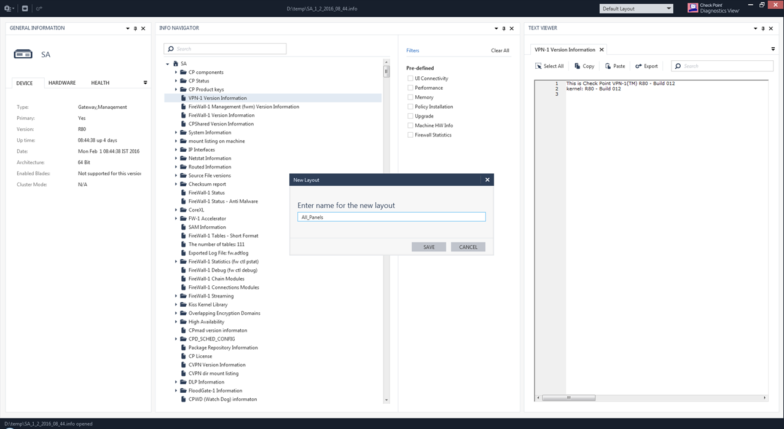Enable the Firewall Statistics filter
784x429 pixels.
410,135
